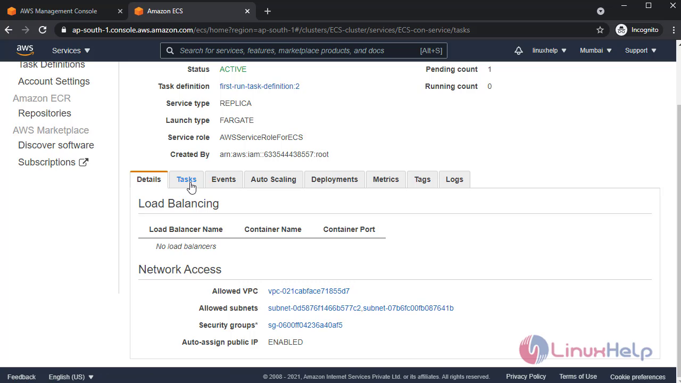Open Account Settings in the sidebar
The image size is (681, 383).
(x=54, y=81)
